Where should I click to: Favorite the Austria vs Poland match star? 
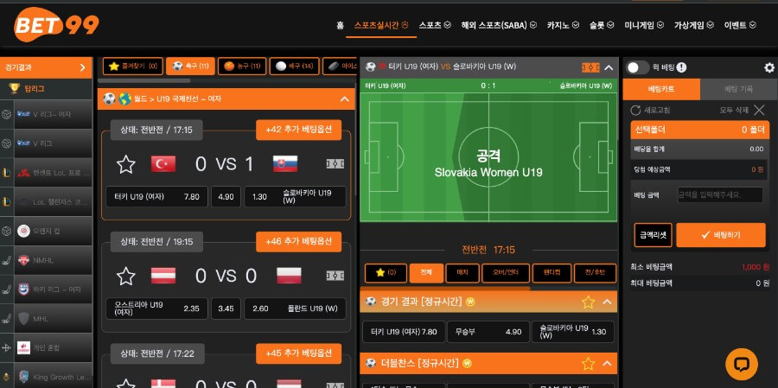click(126, 276)
